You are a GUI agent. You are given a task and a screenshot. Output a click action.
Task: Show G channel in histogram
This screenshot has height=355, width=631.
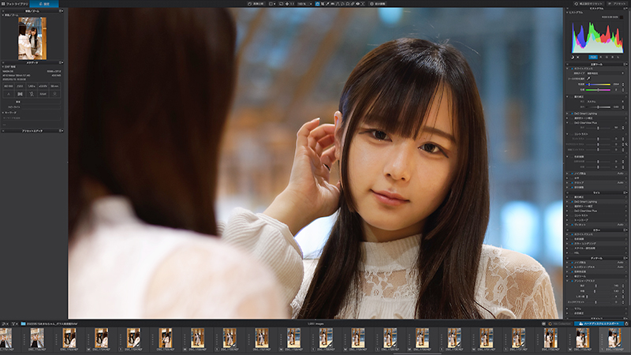pos(607,57)
